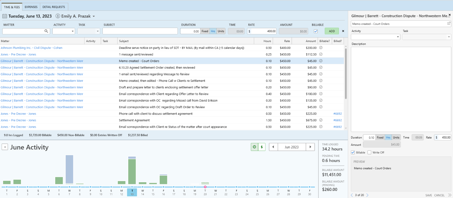The image size is (453, 198).
Task: Open the Task dropdown in detail panel
Action: [x=449, y=37]
